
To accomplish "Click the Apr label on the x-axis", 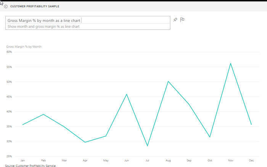I will (x=85, y=161).
